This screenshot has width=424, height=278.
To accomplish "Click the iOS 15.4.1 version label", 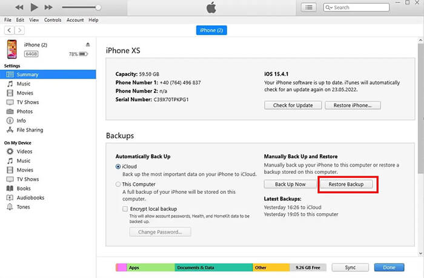I will 276,74.
